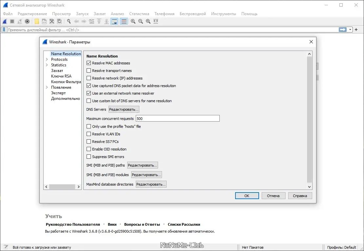Edit MaxMind database directories button
The height and width of the screenshot is (251, 364).
[151, 184]
